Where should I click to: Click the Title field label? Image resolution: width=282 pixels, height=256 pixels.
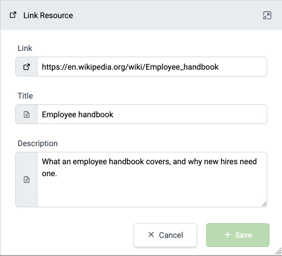(x=25, y=96)
